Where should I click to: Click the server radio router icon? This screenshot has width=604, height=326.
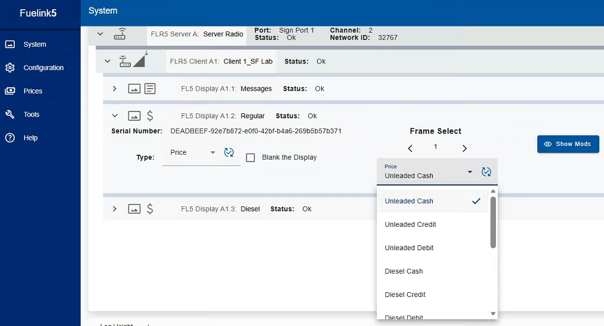[x=120, y=35]
